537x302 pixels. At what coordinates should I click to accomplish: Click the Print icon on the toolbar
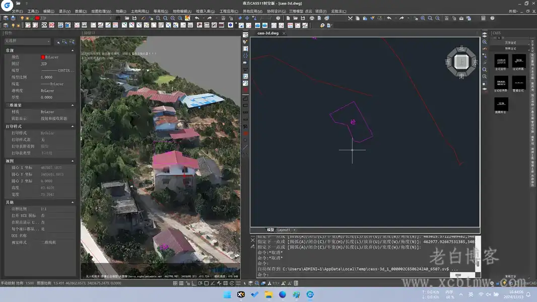pos(312,17)
